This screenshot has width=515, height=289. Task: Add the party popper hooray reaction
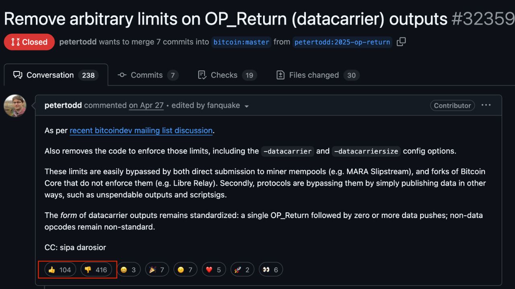(x=157, y=270)
